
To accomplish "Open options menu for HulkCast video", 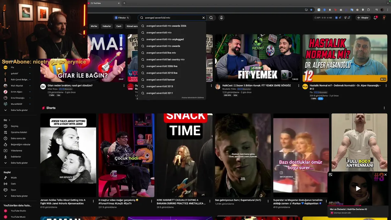I will (299, 86).
